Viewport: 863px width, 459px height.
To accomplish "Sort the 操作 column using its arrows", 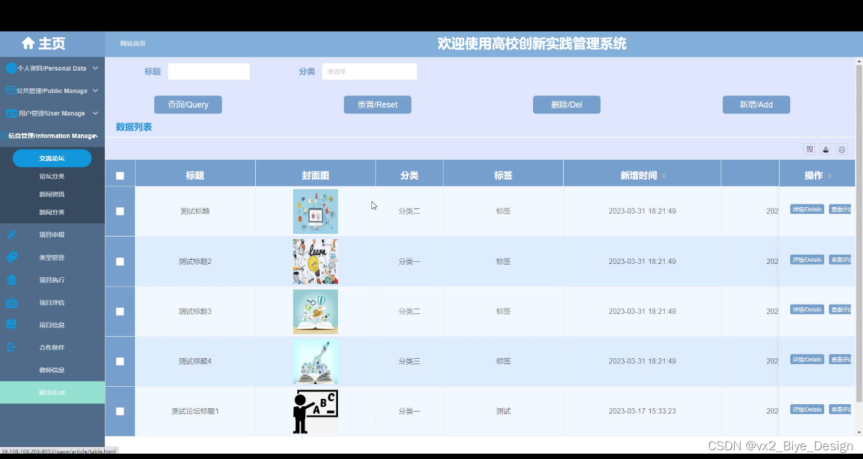I will pos(830,176).
